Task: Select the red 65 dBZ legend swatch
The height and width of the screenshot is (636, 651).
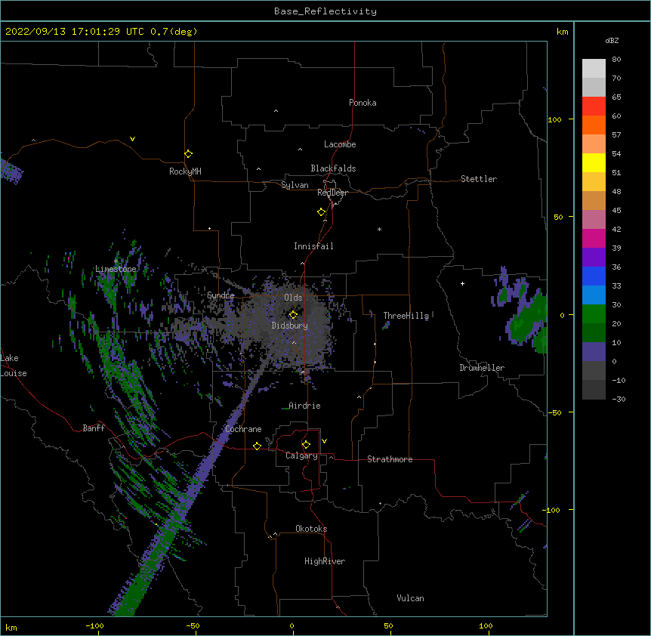Action: [x=594, y=106]
